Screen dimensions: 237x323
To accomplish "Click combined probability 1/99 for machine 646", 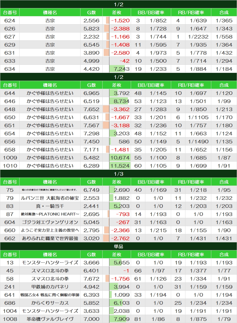I will 224,101.
